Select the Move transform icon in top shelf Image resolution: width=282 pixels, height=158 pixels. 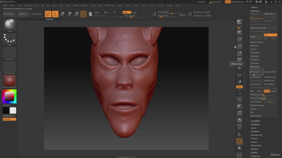[62, 14]
